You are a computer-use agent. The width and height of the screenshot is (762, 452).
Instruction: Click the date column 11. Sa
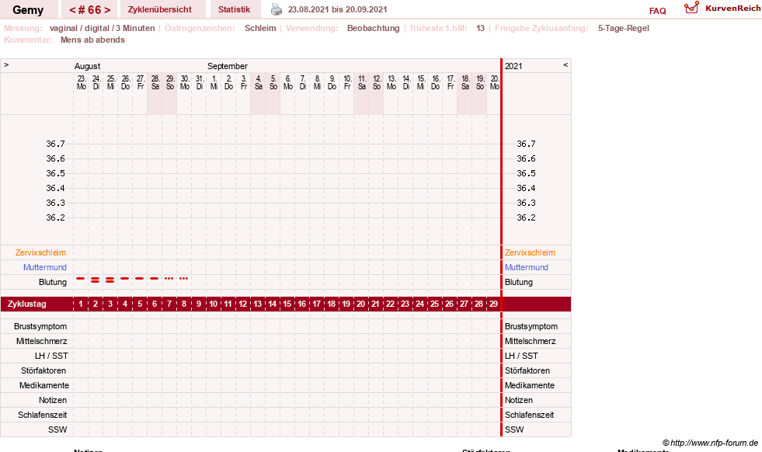click(361, 82)
